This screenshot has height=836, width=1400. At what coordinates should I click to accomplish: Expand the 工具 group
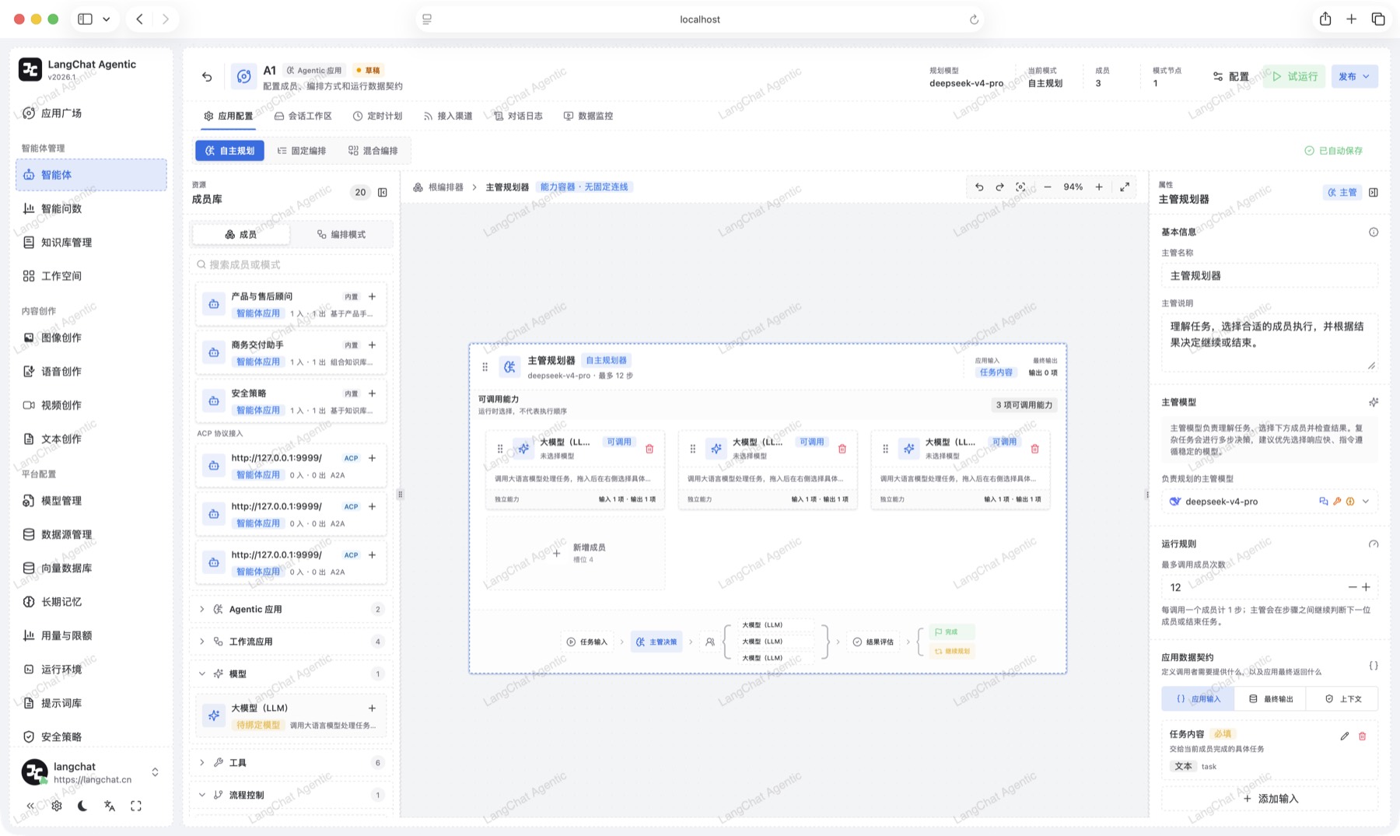point(291,763)
